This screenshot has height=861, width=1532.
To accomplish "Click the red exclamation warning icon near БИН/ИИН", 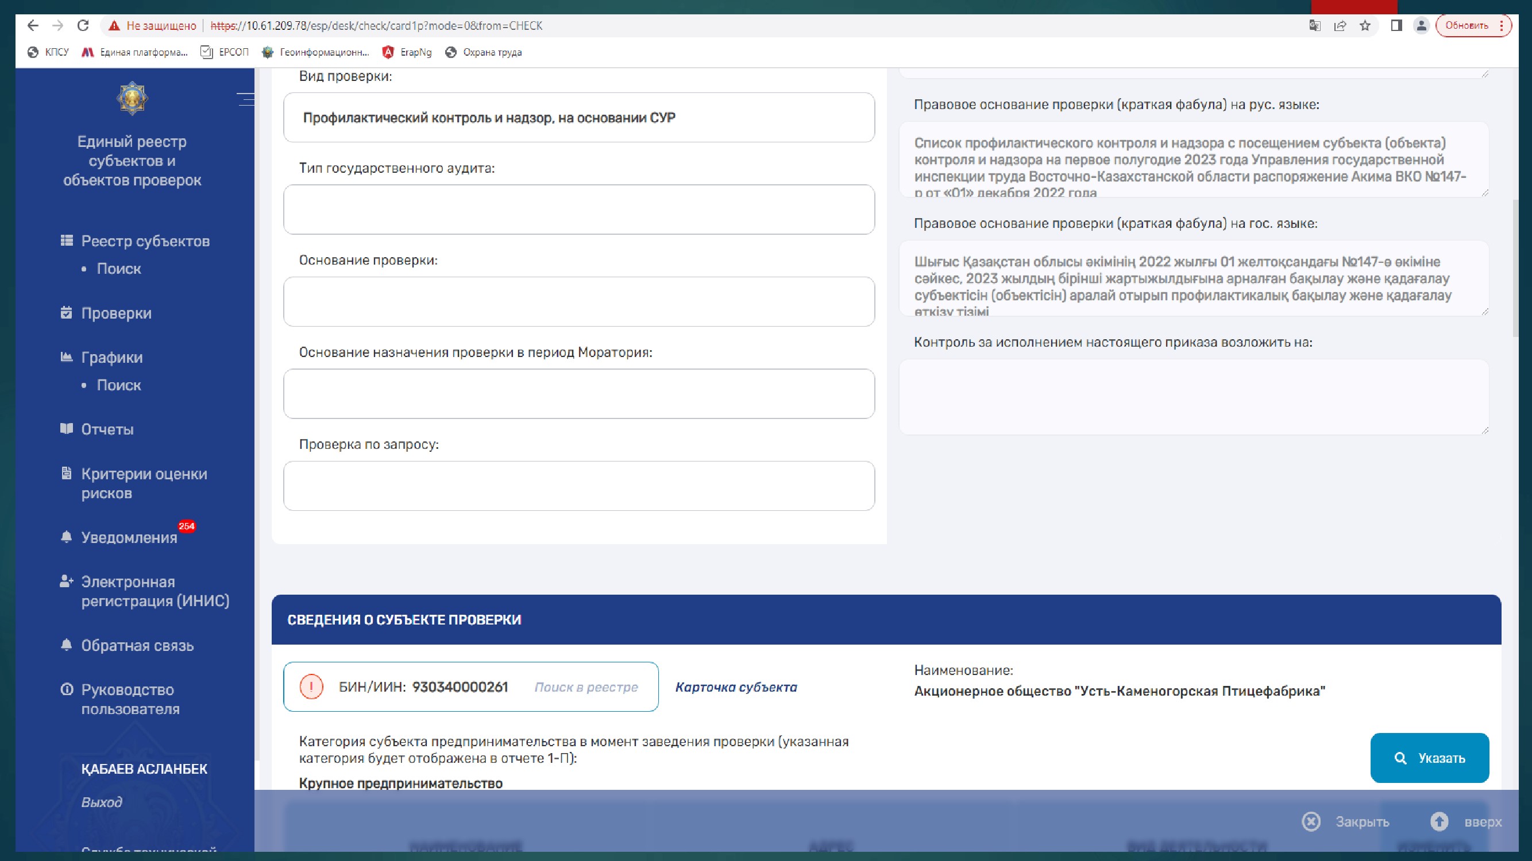I will pyautogui.click(x=311, y=687).
